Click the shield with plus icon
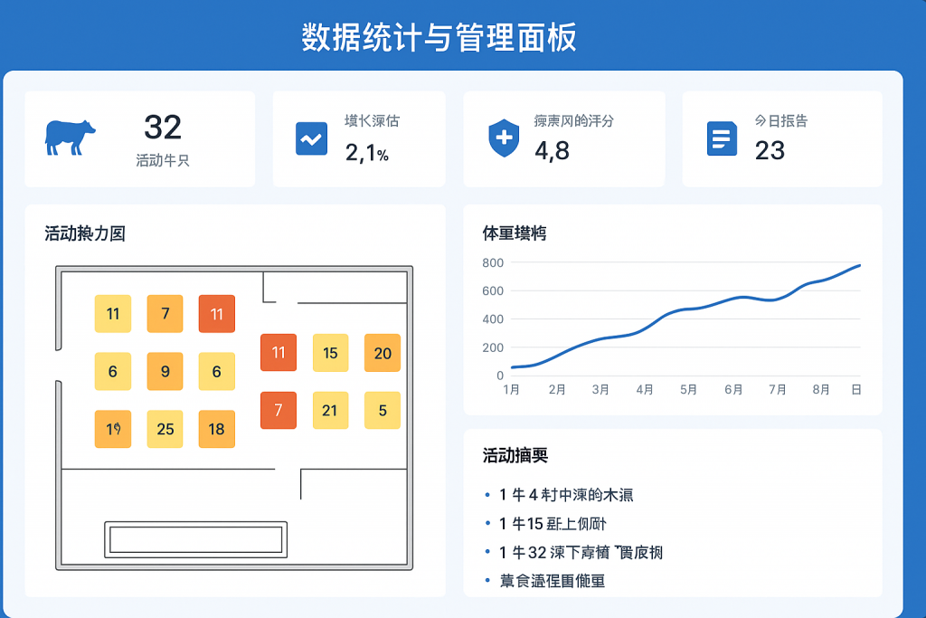Screen dimensions: 926x618 tap(503, 138)
